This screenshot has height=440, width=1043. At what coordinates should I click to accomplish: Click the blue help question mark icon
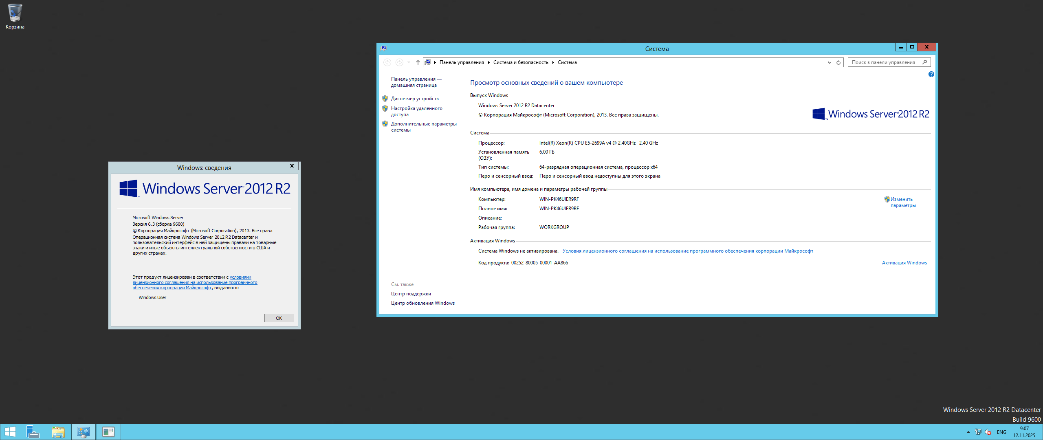tap(931, 74)
